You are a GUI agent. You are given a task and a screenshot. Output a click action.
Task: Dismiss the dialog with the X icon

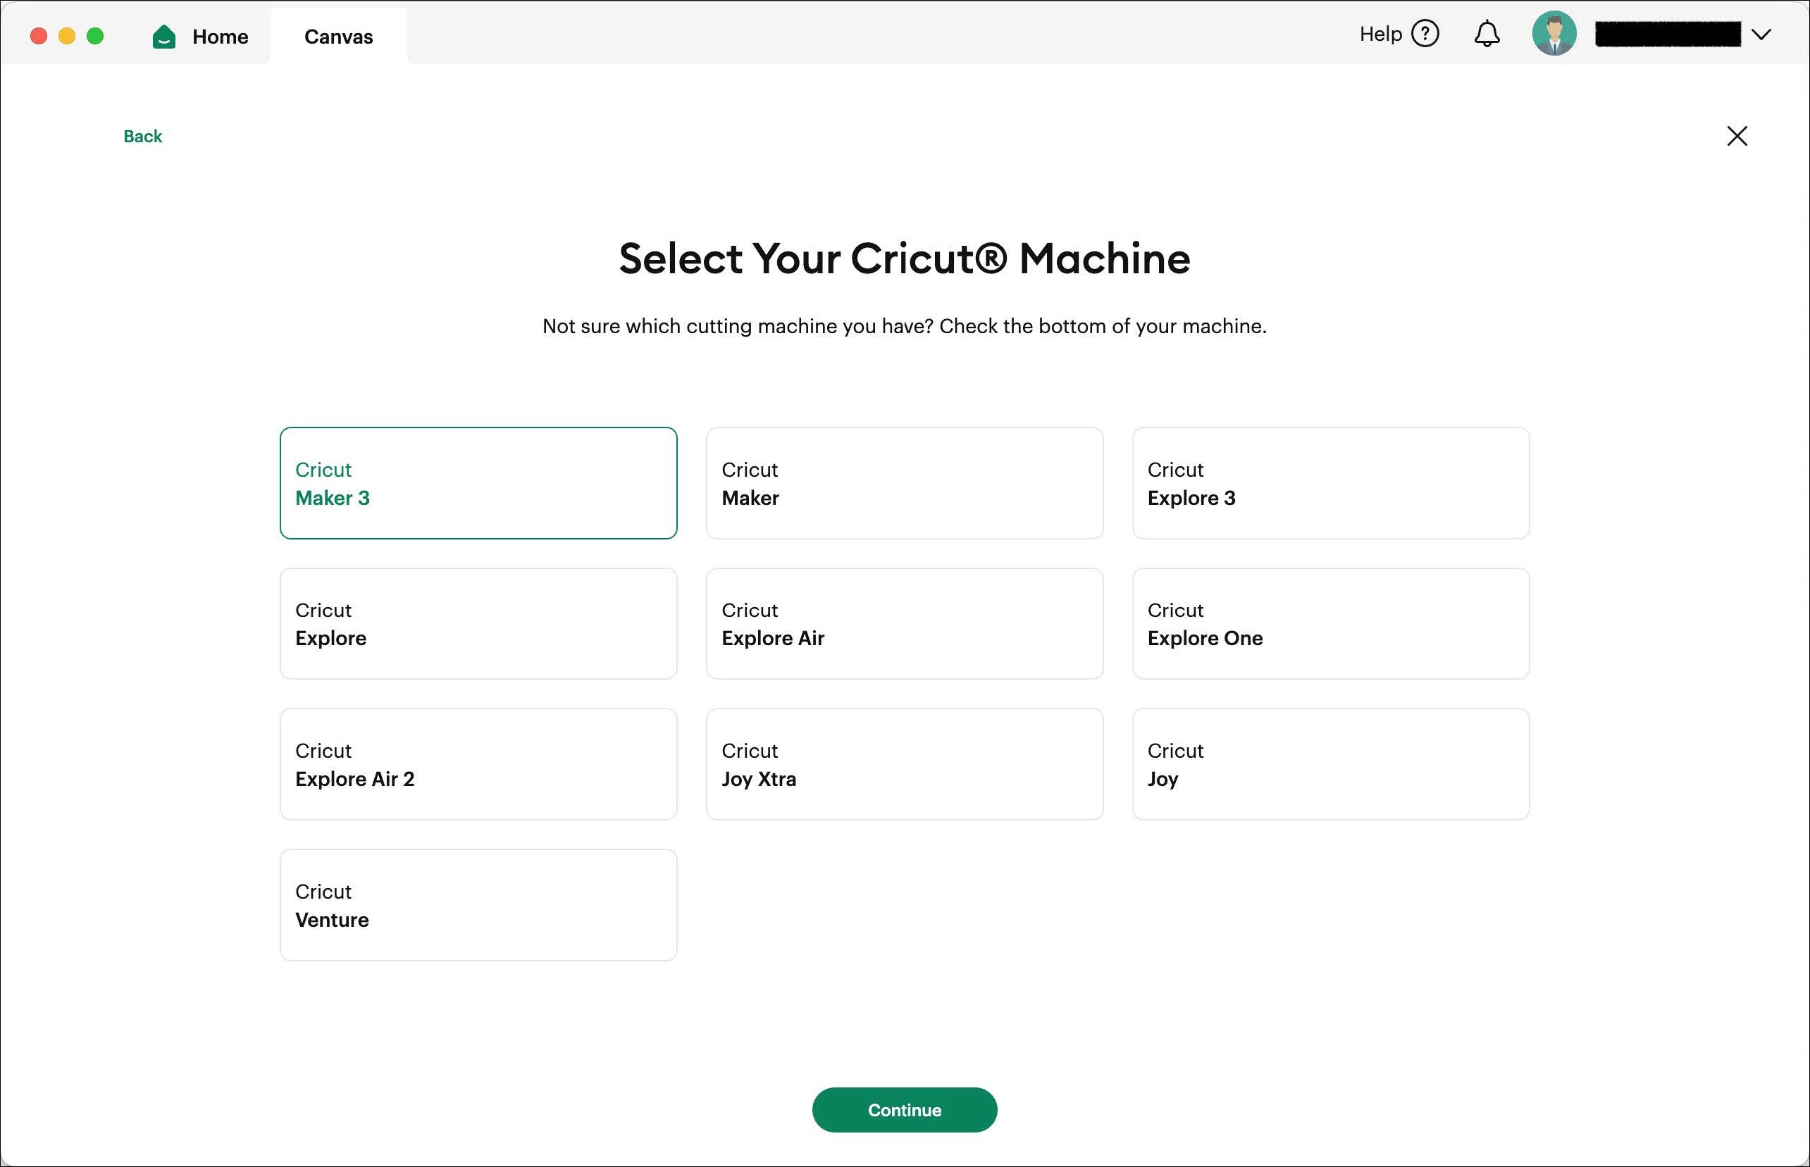pos(1737,137)
